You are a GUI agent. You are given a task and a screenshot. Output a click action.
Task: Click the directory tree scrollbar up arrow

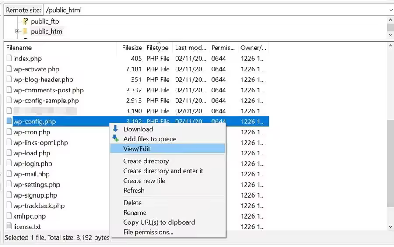pyautogui.click(x=390, y=20)
